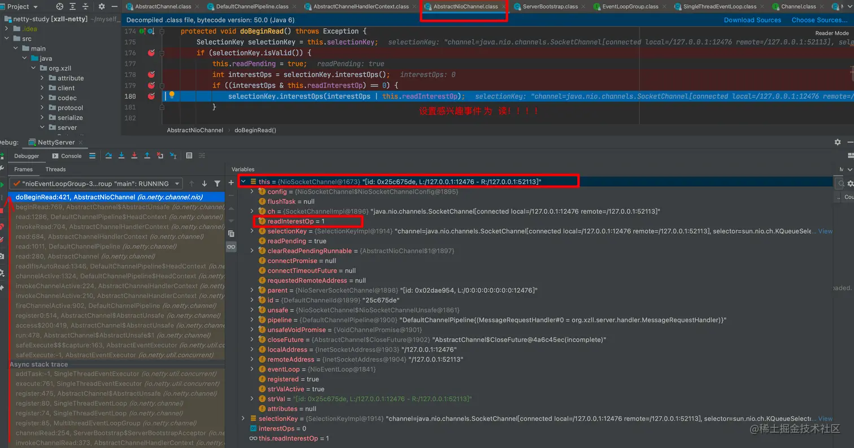Click the Expand All project tree icon
854x448 pixels.
coord(73,6)
